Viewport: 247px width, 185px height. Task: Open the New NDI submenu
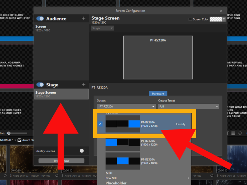147,178
